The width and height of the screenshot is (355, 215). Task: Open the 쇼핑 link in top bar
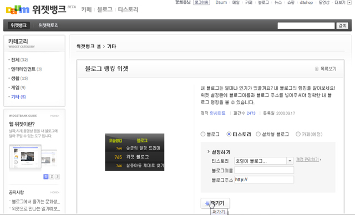pos(291,2)
